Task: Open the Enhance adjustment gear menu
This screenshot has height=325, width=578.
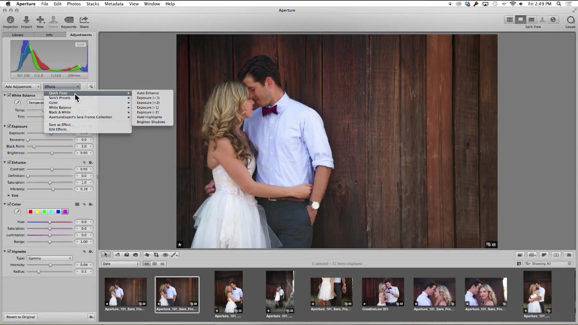Action: pos(91,162)
